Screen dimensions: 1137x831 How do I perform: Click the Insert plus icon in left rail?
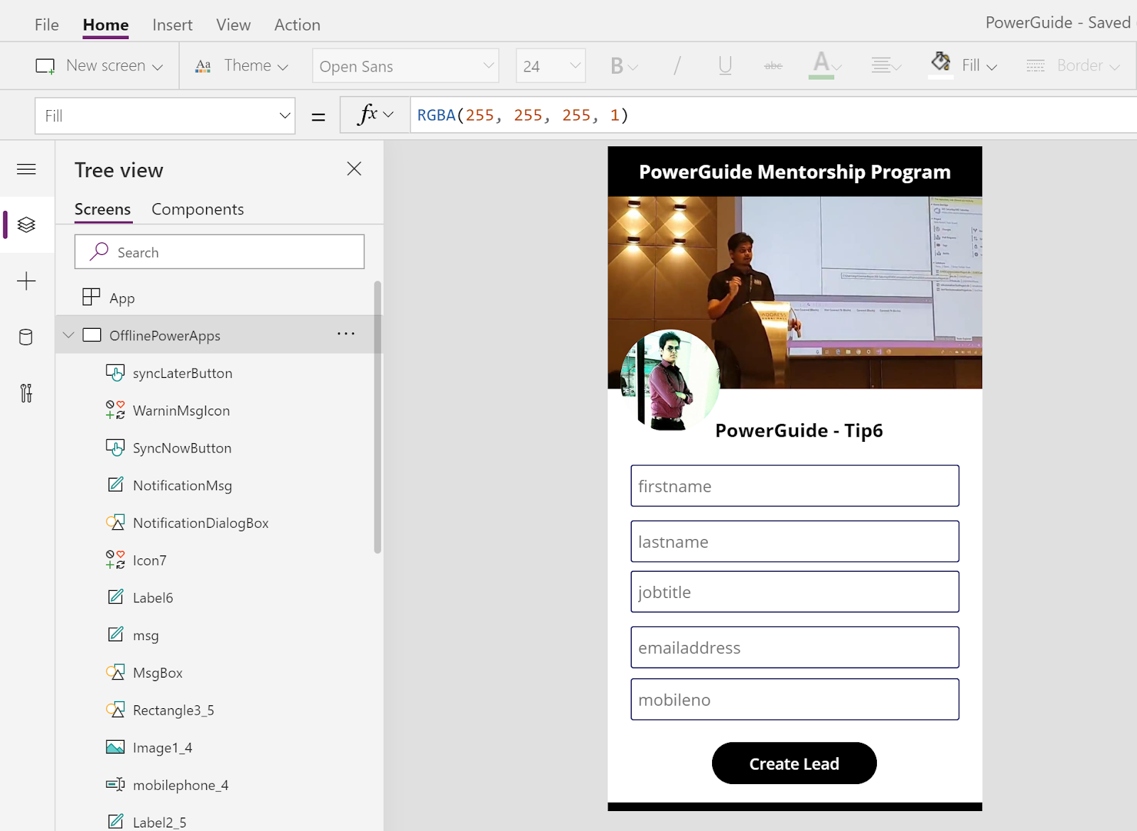[x=26, y=281]
